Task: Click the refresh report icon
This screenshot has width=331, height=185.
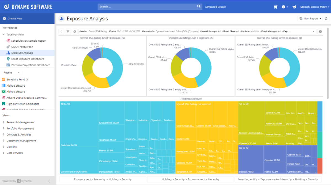Action: pyautogui.click(x=326, y=18)
